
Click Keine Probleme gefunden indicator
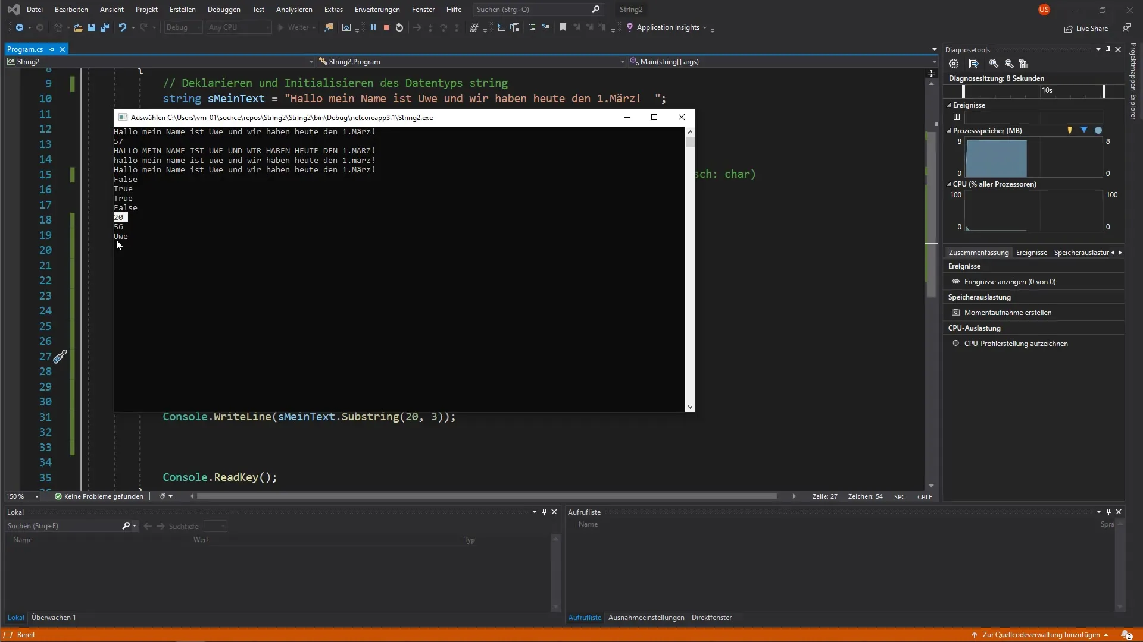click(99, 496)
